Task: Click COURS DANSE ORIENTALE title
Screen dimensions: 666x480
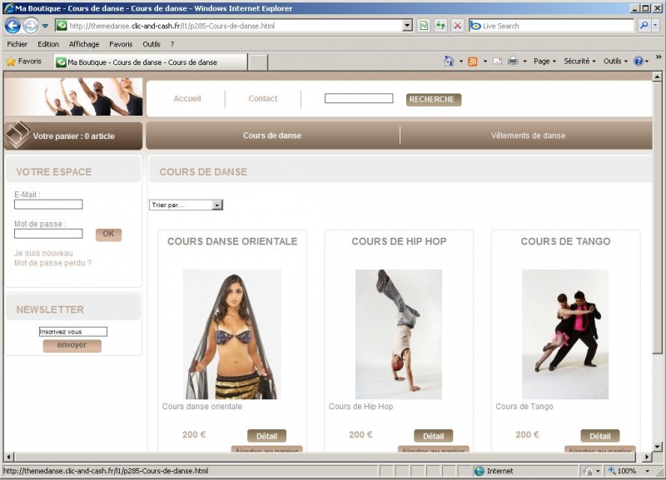Action: (x=232, y=241)
